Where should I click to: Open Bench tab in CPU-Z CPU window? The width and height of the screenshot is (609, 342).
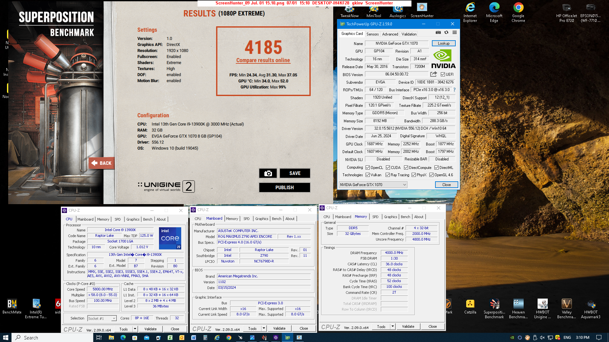(x=148, y=219)
